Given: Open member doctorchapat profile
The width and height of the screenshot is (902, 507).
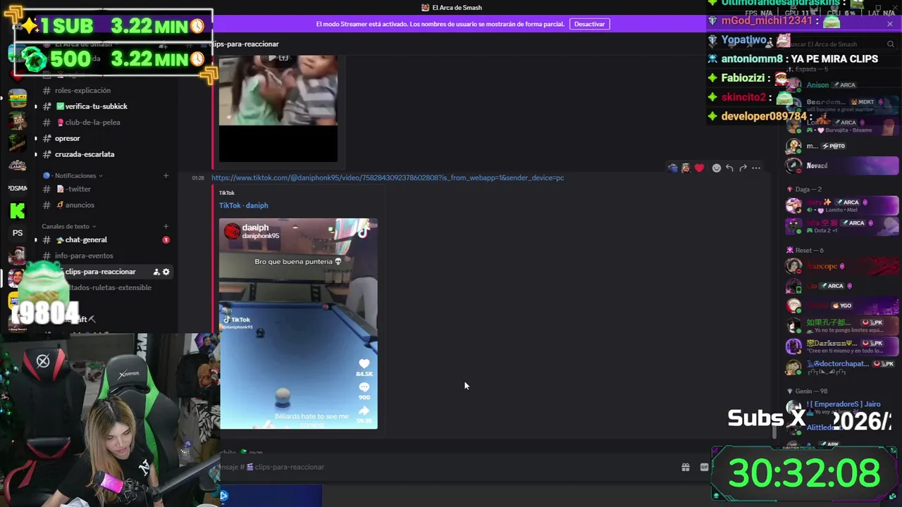Looking at the screenshot, I should pos(842,367).
